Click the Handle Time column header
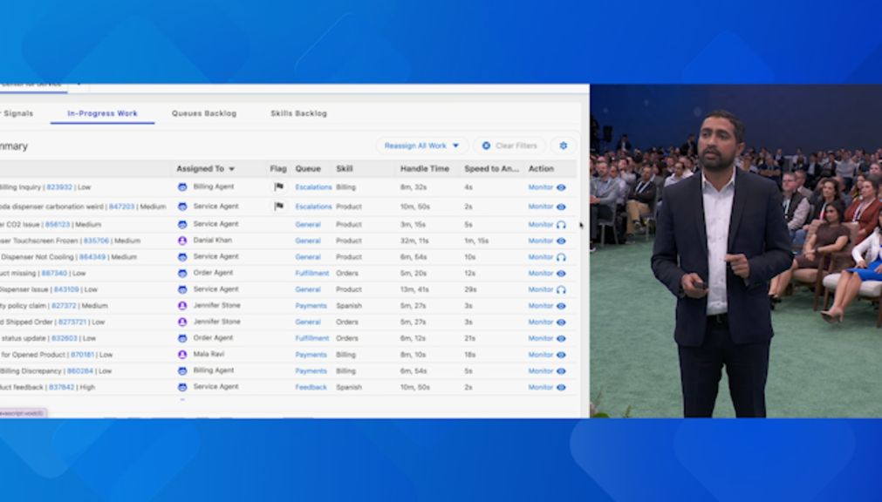This screenshot has width=882, height=502. 424,169
